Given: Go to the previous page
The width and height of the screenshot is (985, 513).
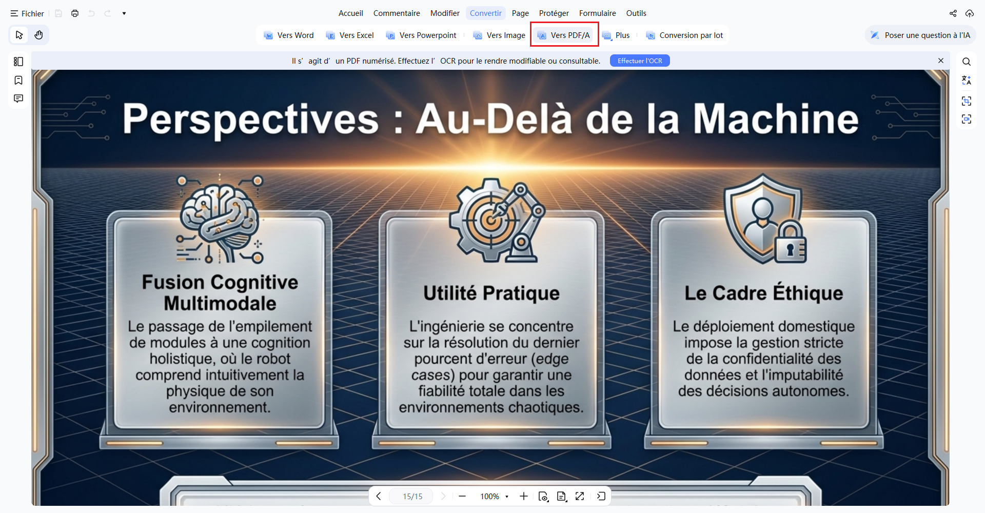Looking at the screenshot, I should point(379,496).
